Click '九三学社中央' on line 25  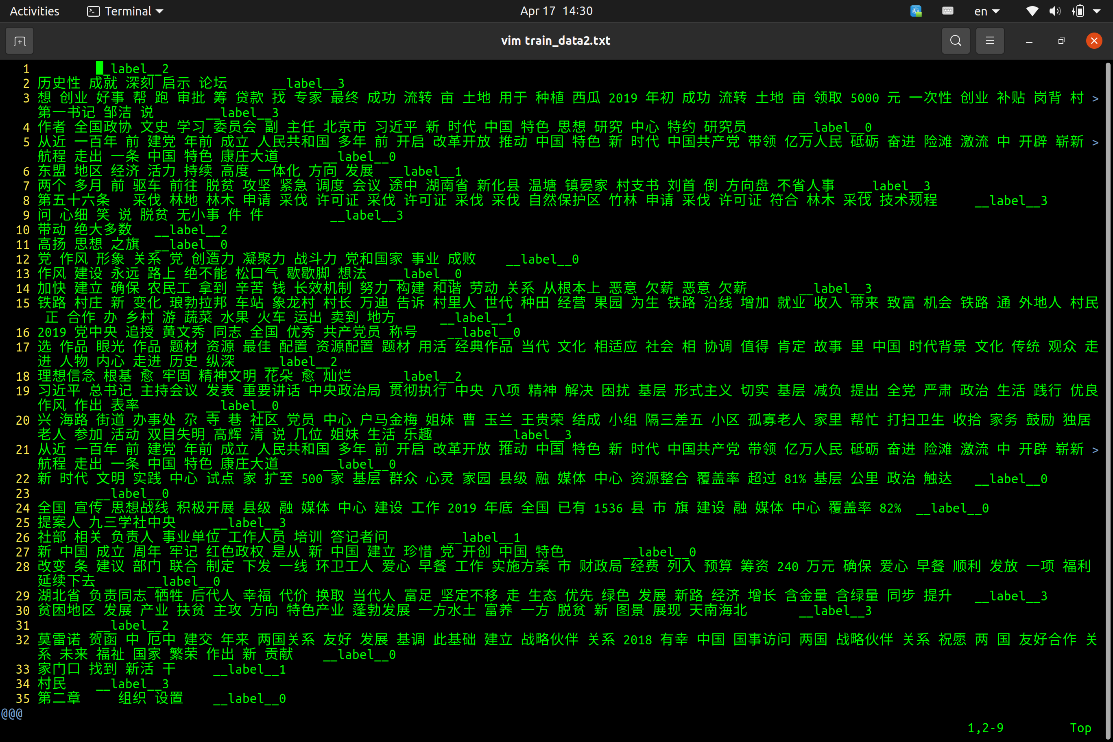point(133,524)
